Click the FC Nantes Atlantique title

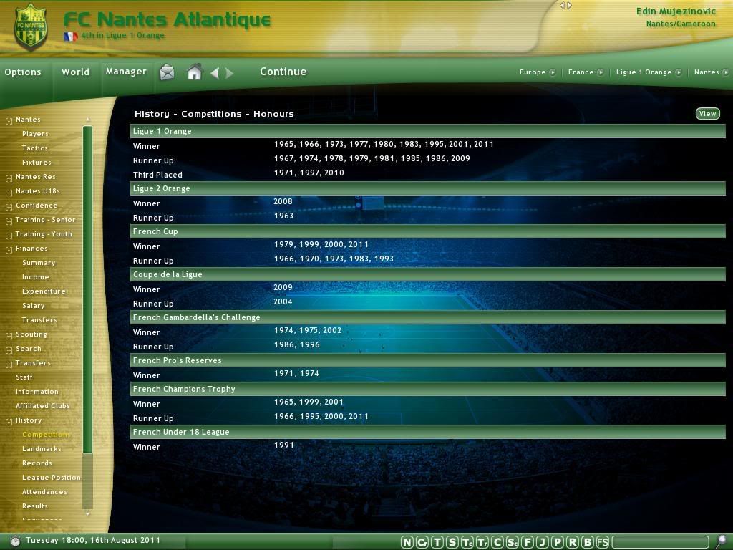pos(168,19)
